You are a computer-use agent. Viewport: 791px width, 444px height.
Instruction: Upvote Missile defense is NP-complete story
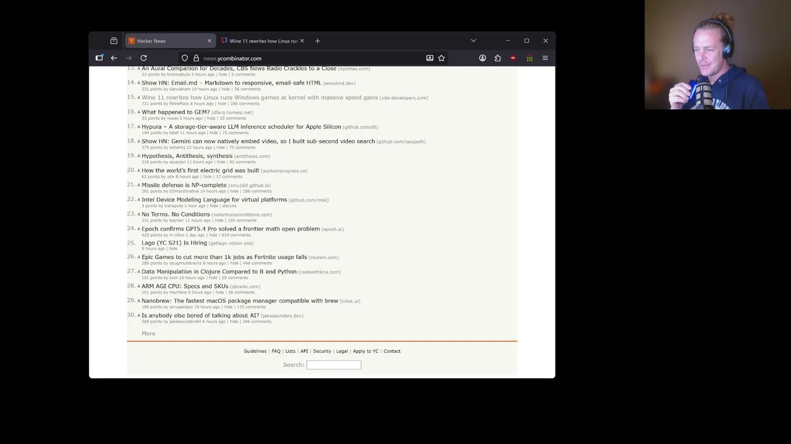pos(138,184)
